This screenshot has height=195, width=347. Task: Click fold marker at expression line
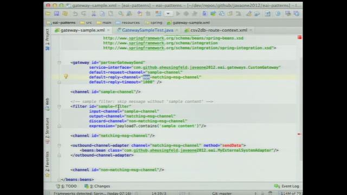tap(59, 126)
